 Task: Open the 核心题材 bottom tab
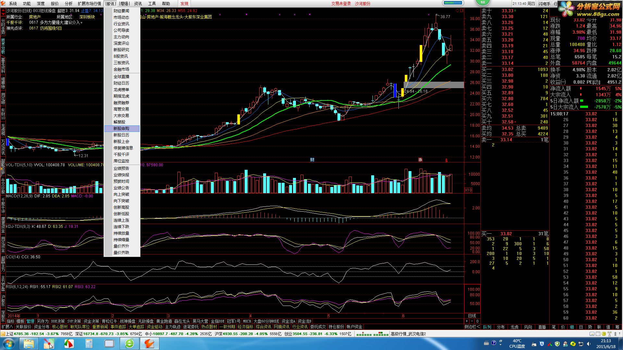tap(60, 327)
